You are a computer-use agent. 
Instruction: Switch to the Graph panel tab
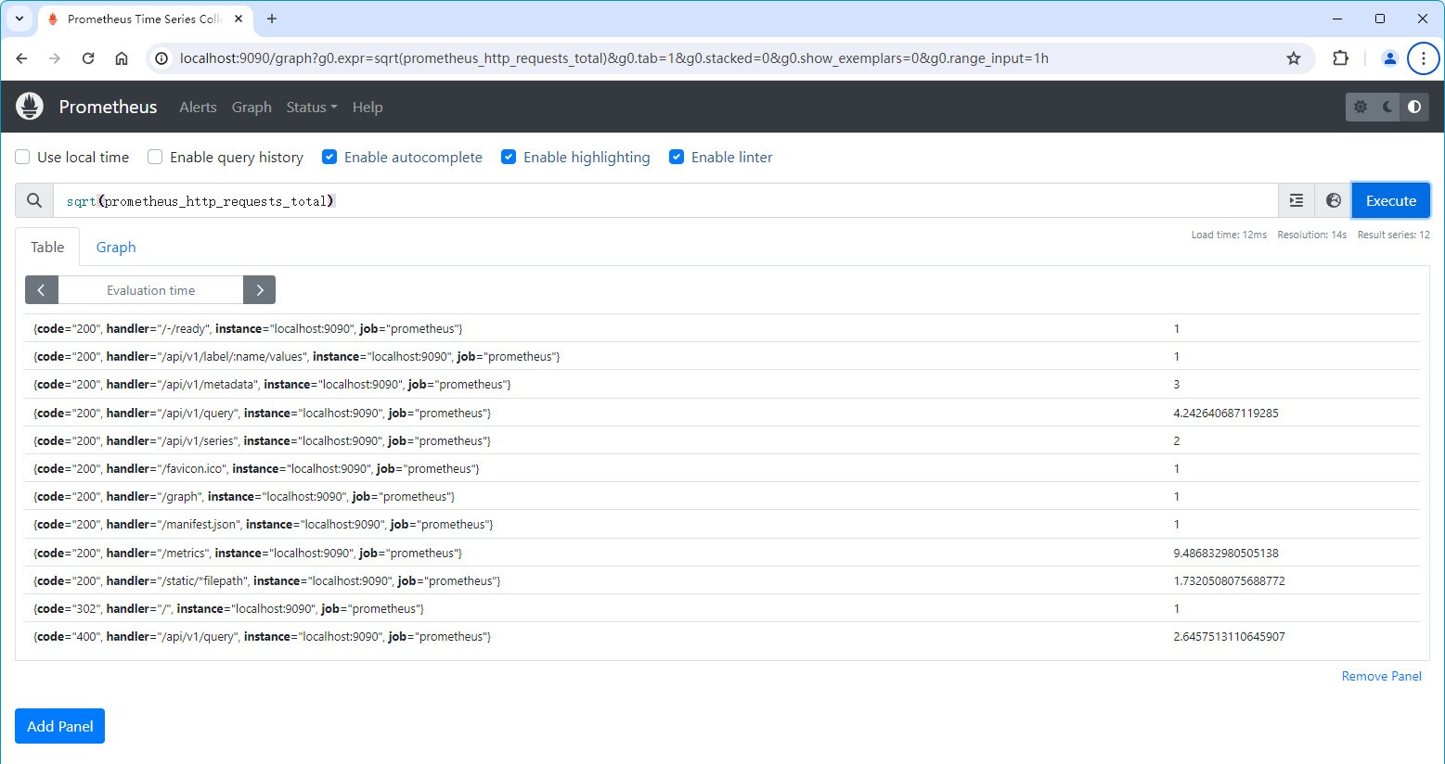point(116,247)
